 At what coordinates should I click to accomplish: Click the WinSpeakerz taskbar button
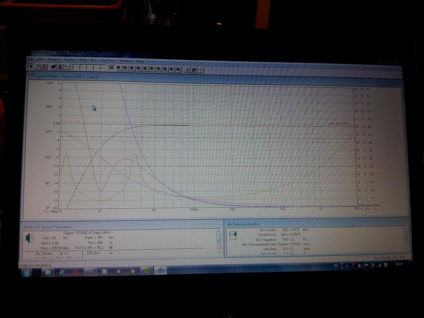160,271
